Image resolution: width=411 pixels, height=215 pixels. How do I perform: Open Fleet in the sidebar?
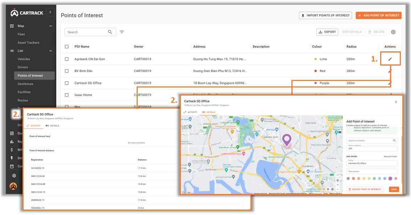pyautogui.click(x=21, y=34)
